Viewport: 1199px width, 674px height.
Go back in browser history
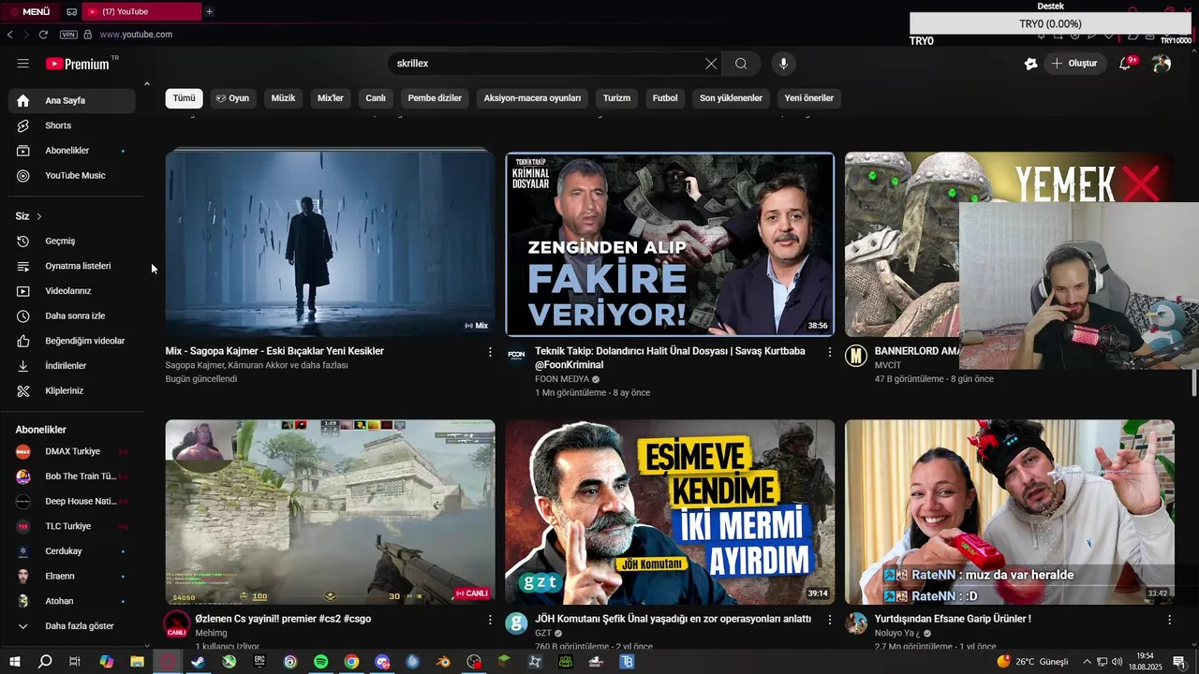coord(9,35)
